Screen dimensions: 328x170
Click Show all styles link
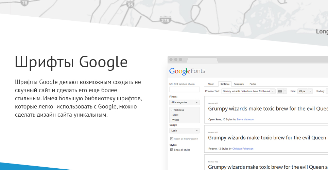click(x=182, y=150)
